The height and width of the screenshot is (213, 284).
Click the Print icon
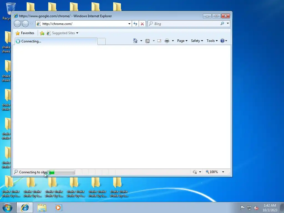[167, 41]
